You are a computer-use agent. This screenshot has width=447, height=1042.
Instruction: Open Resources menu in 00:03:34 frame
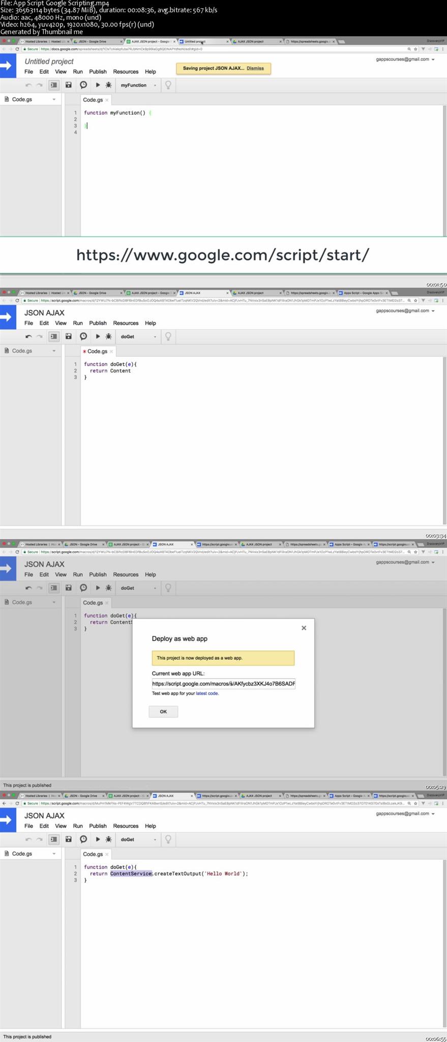tap(126, 323)
